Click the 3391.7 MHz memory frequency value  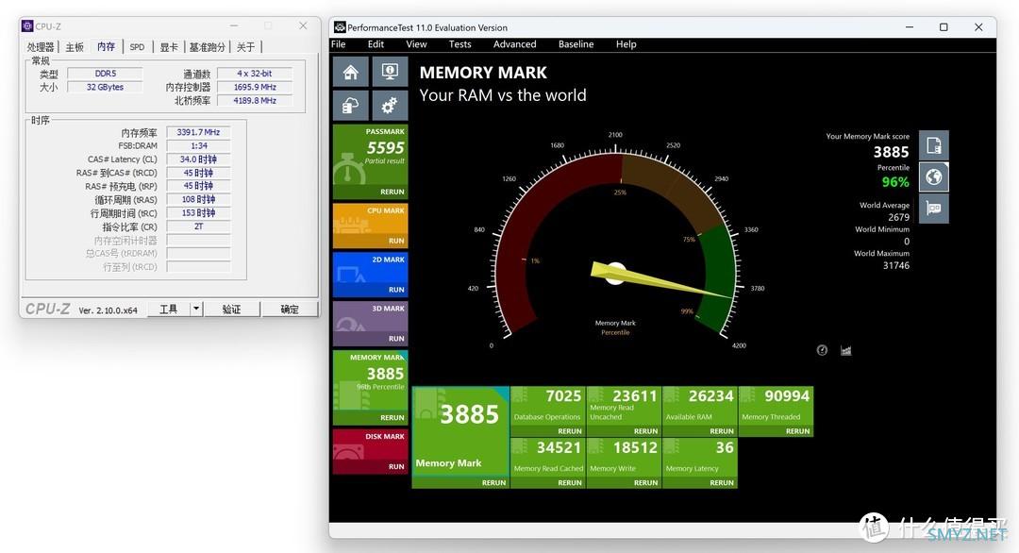pyautogui.click(x=198, y=132)
